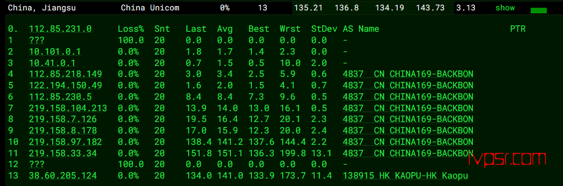Image resolution: width=563 pixels, height=186 pixels.
Task: Click the "StDev" column header
Action: pyautogui.click(x=324, y=29)
